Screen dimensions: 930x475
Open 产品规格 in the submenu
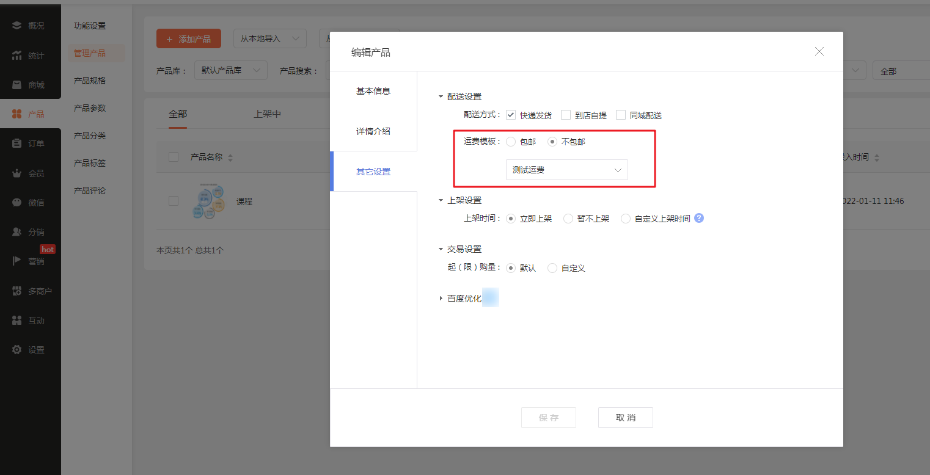point(90,81)
